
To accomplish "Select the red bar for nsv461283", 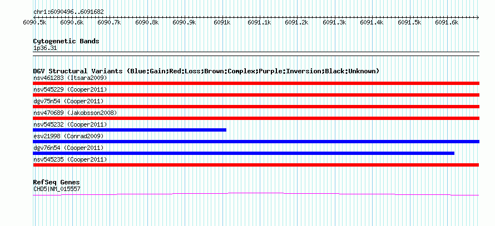I will [x=256, y=83].
